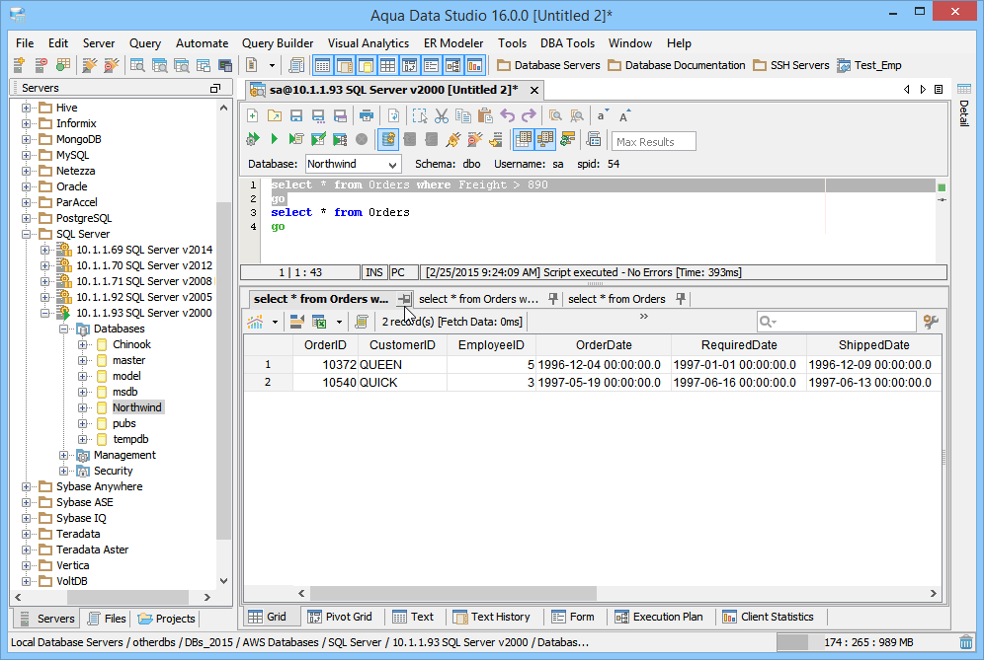The height and width of the screenshot is (660, 984).
Task: Collapse the Databases node
Action: (63, 329)
